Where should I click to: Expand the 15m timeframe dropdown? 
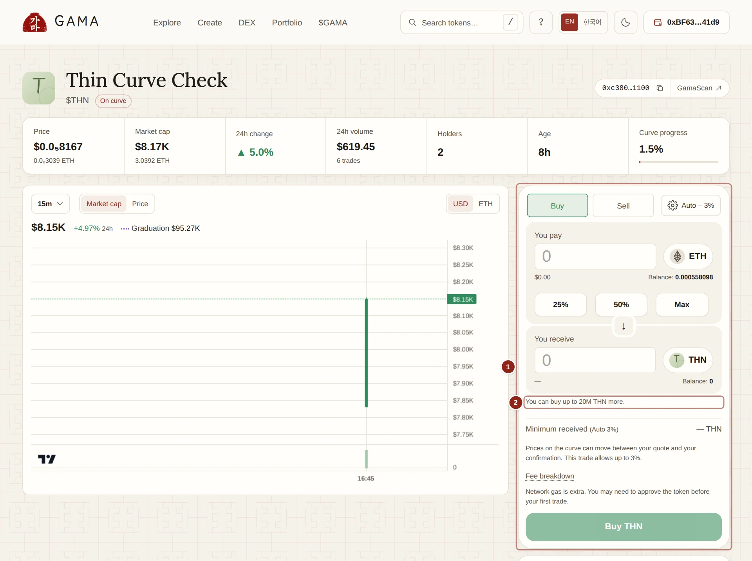click(x=50, y=204)
